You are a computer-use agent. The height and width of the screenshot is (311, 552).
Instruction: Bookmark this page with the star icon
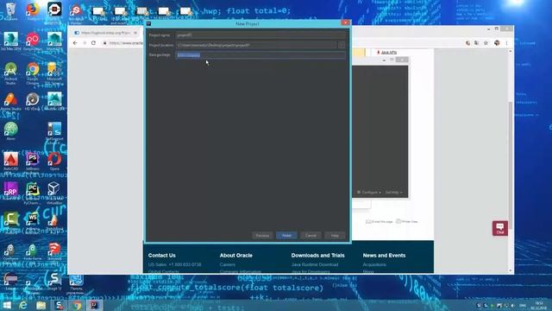[486, 42]
